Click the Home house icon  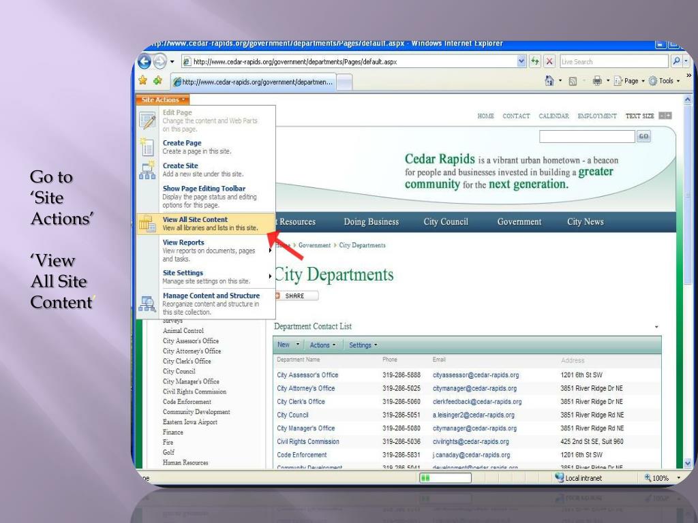pos(549,80)
